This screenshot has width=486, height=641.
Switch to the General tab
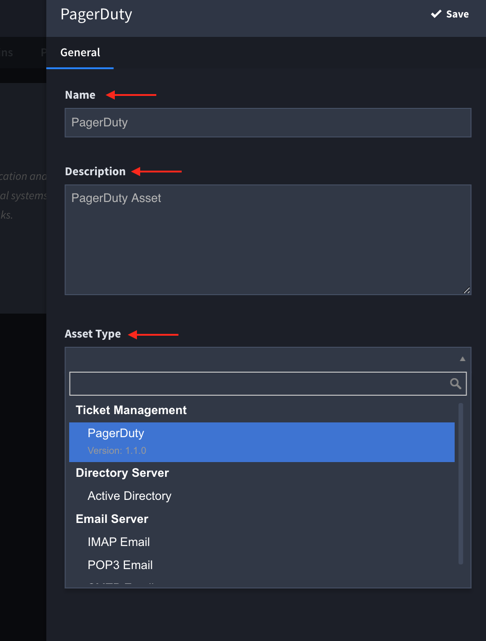[80, 53]
